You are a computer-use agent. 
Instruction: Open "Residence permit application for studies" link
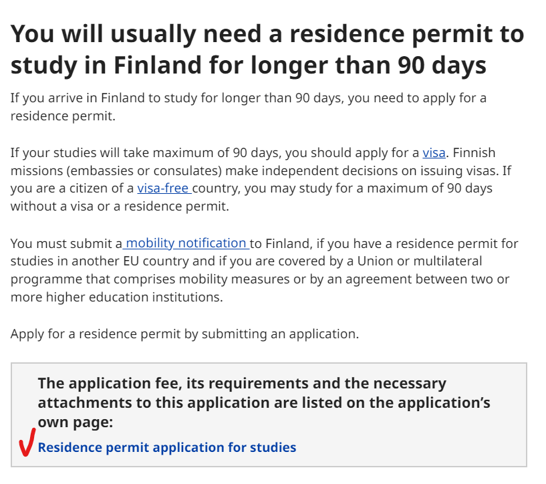166,447
